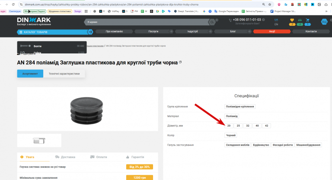
Task: Open the shopping cart icon
Action: coord(307,20)
